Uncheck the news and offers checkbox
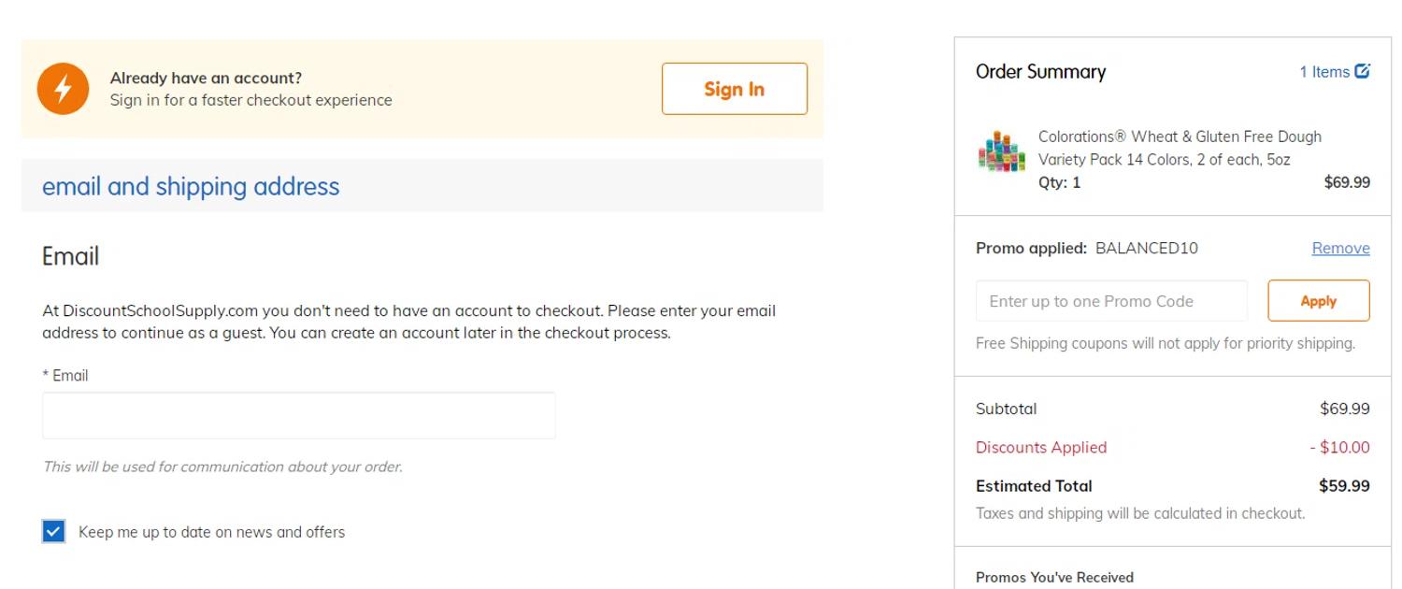Image resolution: width=1402 pixels, height=589 pixels. [x=54, y=532]
